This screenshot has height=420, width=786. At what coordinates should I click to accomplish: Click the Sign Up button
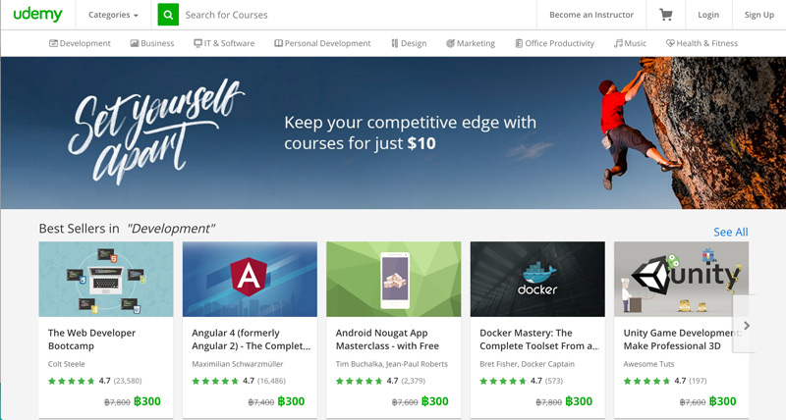pos(758,15)
